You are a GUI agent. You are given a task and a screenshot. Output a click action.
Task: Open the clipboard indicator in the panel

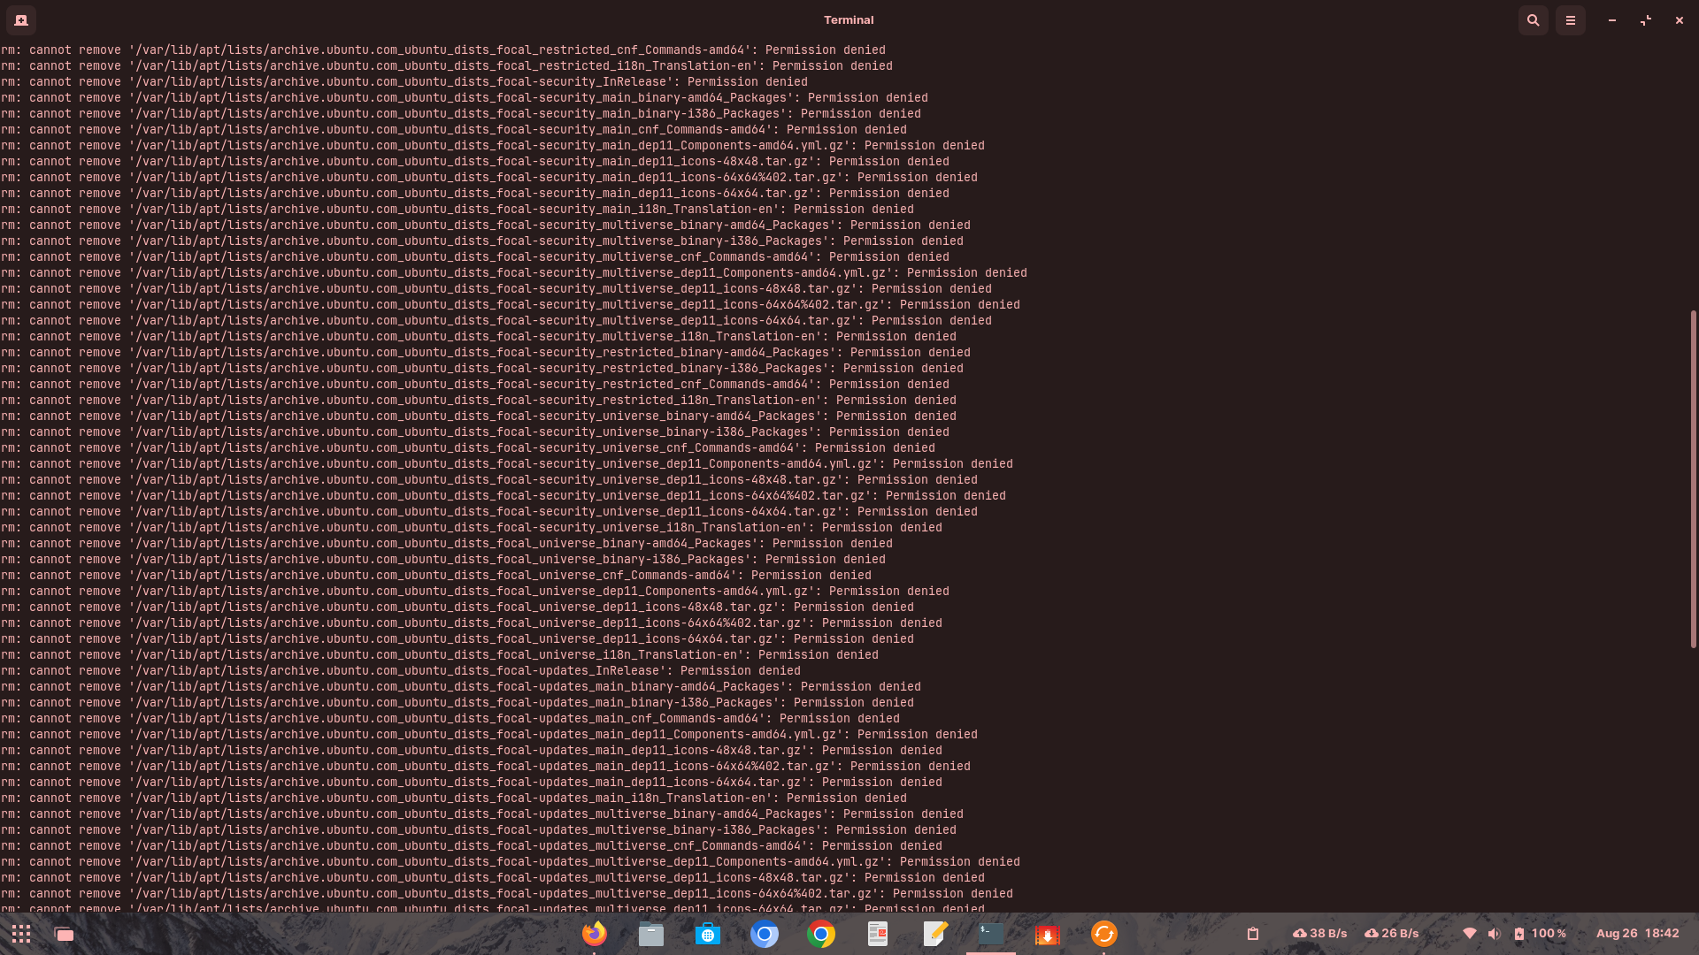[x=1253, y=934]
